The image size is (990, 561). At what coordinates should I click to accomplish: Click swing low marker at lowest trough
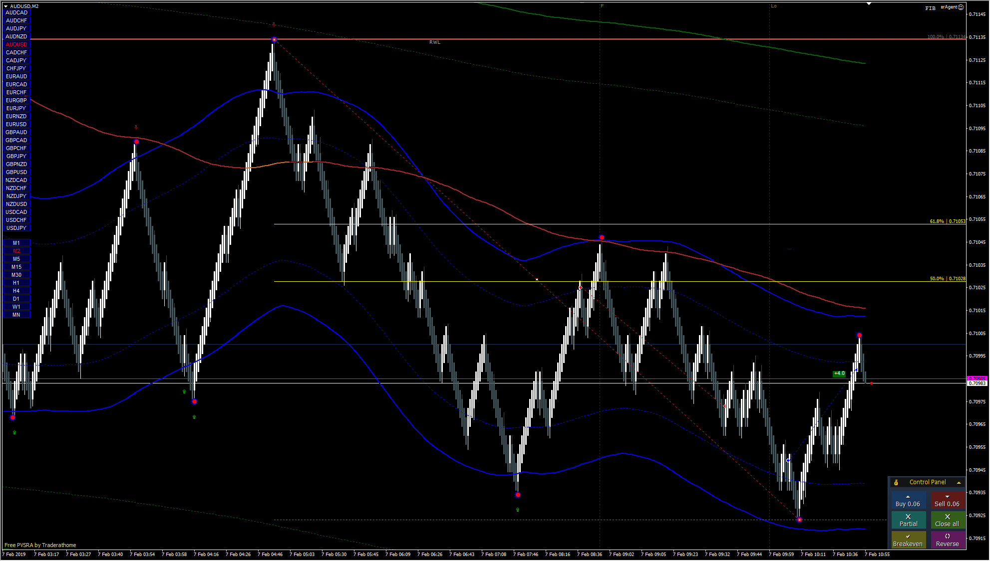tap(799, 520)
